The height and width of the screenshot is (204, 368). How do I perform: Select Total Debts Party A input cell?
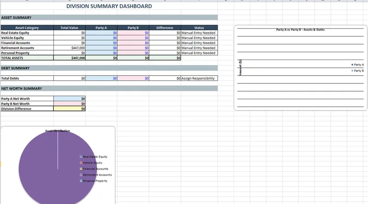(101, 78)
